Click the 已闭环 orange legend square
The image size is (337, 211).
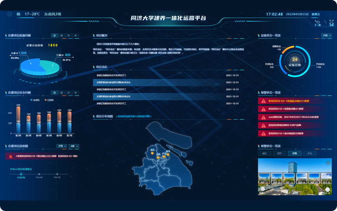click(46, 100)
